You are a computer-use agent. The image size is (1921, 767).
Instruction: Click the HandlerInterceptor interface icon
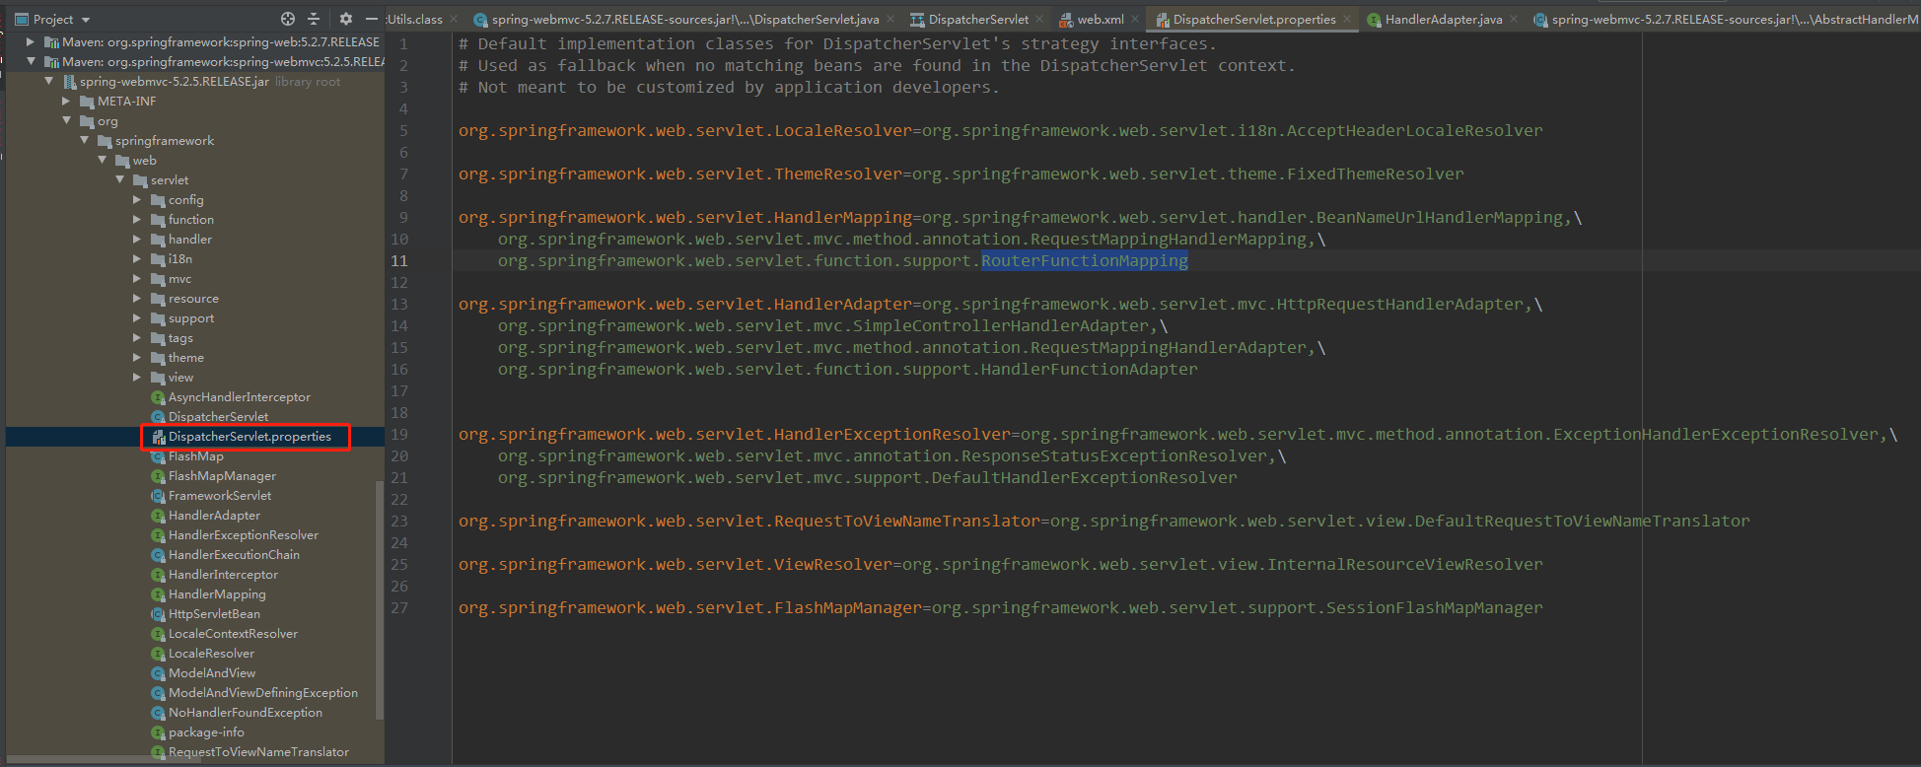(158, 574)
